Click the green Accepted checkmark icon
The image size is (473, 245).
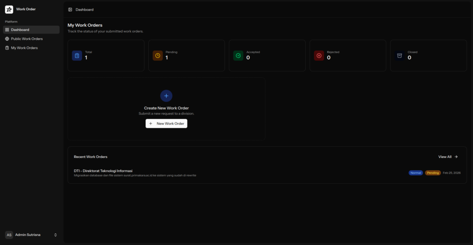[238, 56]
